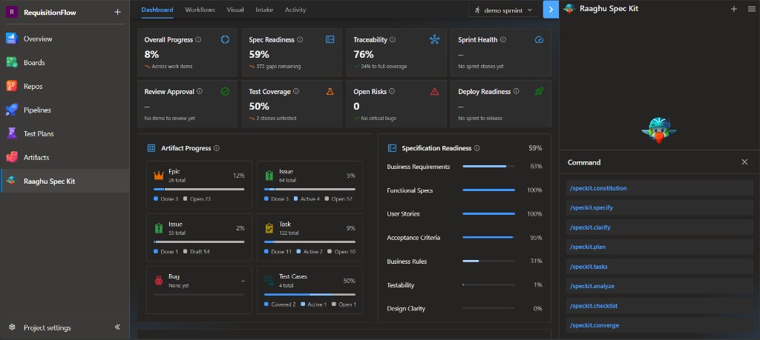Run /speckit.constitution command
This screenshot has width=760, height=340.
point(659,188)
